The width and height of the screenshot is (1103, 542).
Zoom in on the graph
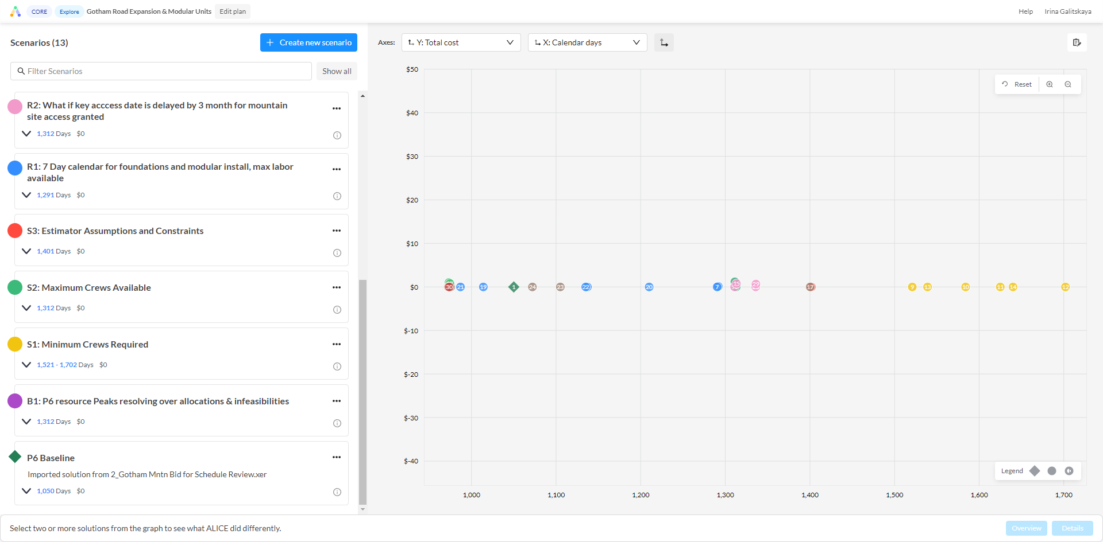(1050, 84)
